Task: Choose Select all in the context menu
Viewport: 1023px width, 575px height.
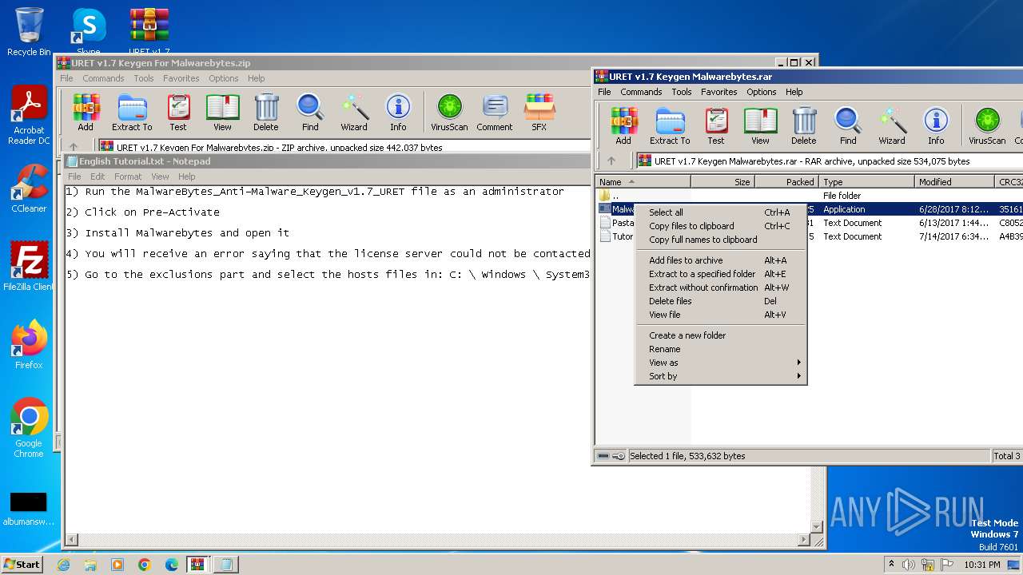Action: [720, 212]
